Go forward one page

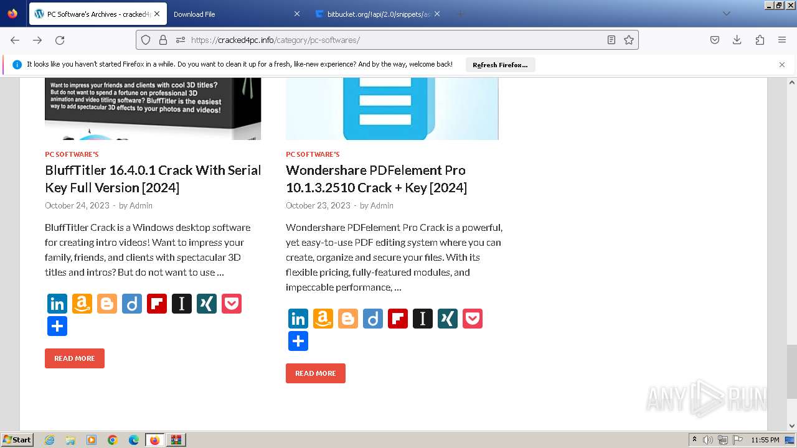click(37, 40)
